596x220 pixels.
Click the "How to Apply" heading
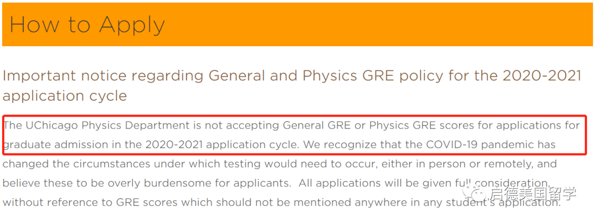click(87, 25)
